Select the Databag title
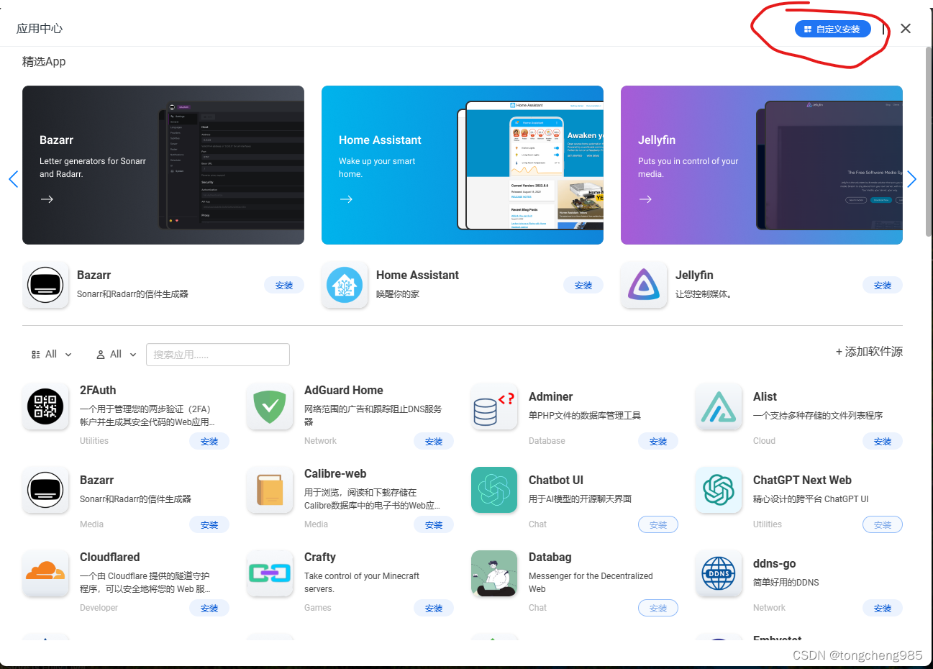 pyautogui.click(x=550, y=557)
